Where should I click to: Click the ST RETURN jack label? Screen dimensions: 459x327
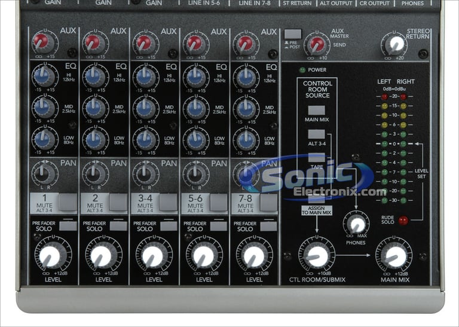(x=297, y=3)
